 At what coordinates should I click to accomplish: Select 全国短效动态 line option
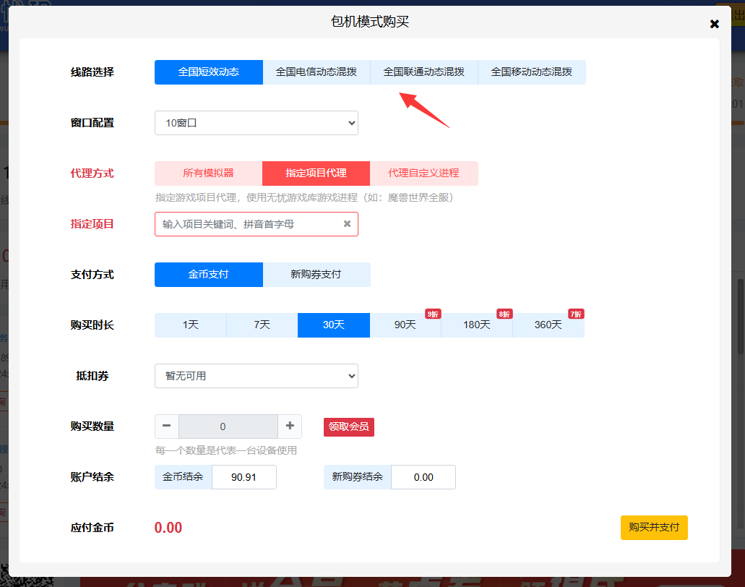tap(209, 72)
